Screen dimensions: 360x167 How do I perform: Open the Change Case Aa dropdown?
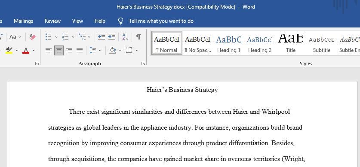[15, 36]
